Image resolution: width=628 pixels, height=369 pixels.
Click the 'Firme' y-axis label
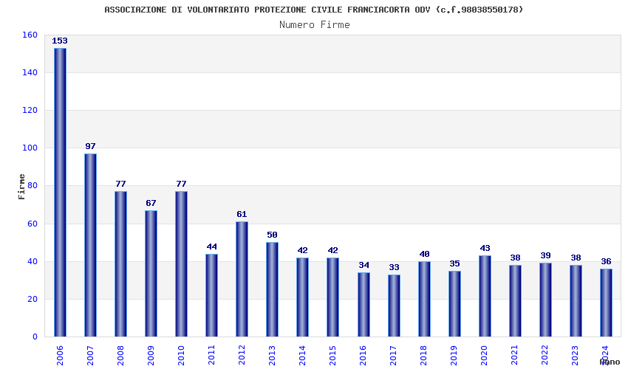click(x=21, y=187)
